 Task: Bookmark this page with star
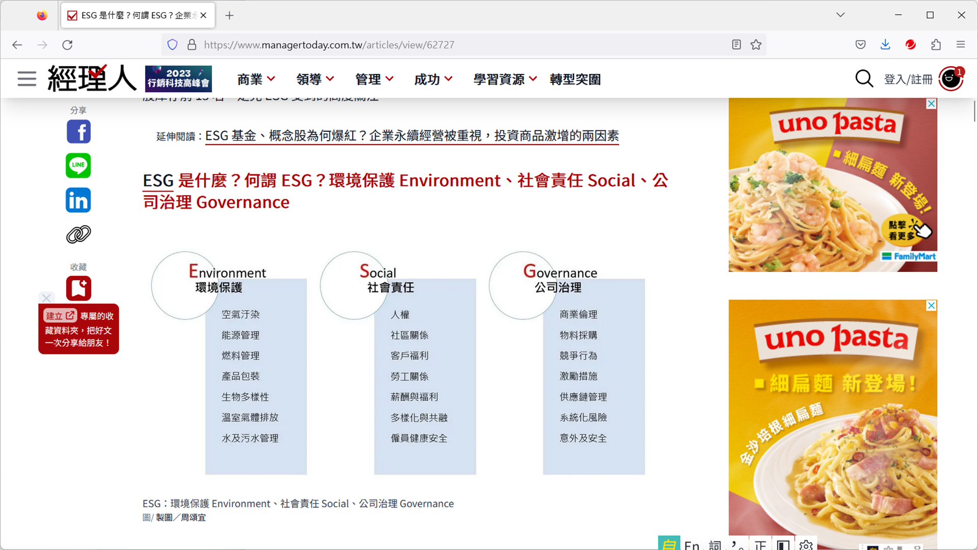pos(756,45)
